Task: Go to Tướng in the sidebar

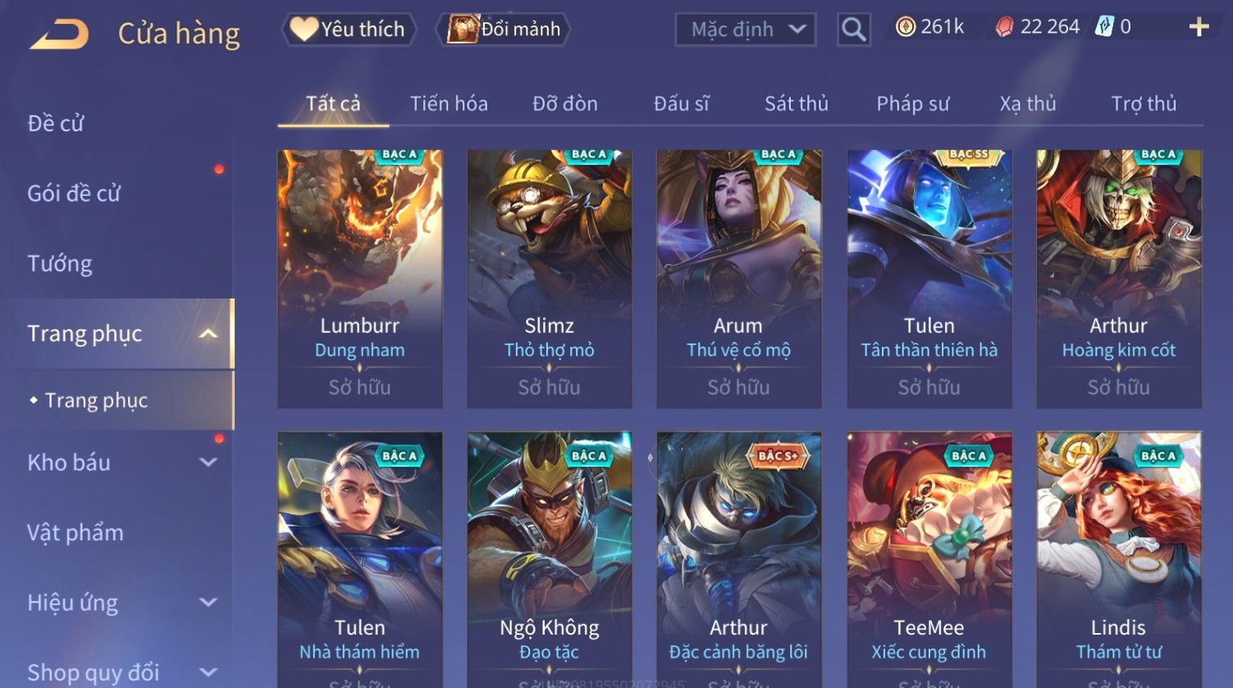Action: click(x=60, y=263)
